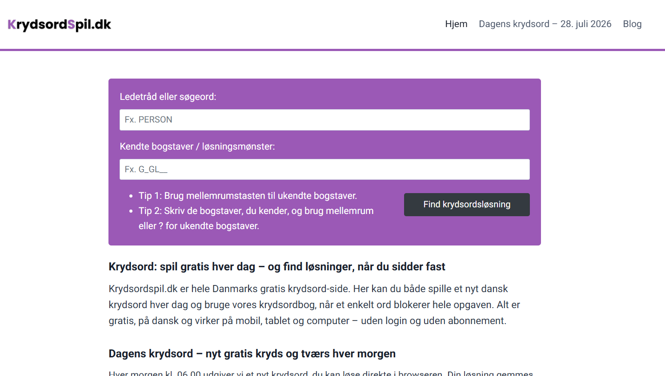Image resolution: width=665 pixels, height=376 pixels.
Task: Go to the Blog page
Action: 632,24
